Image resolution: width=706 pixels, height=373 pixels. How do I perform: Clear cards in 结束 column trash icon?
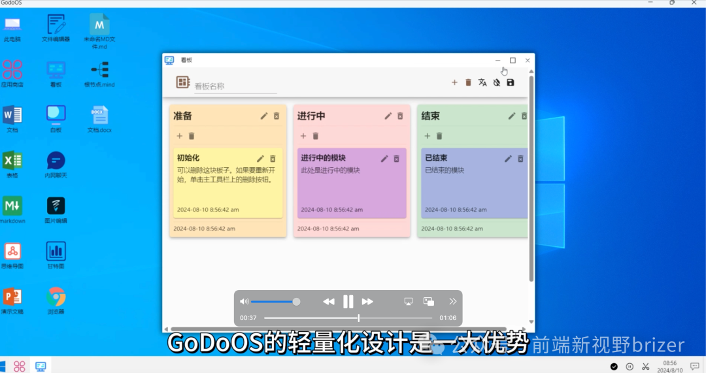point(439,136)
